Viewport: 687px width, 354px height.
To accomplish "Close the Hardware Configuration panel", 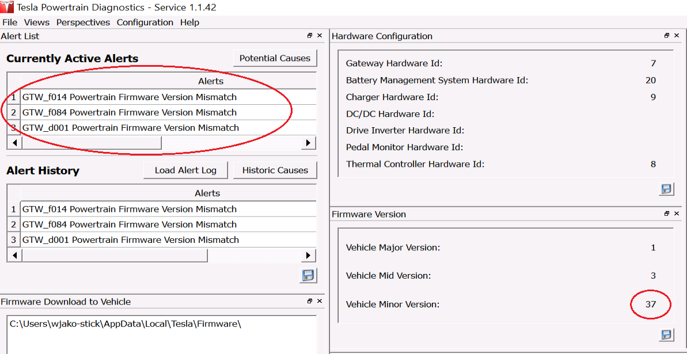I will pyautogui.click(x=677, y=36).
